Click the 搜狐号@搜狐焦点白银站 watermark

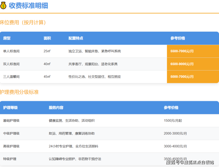(x=190, y=162)
